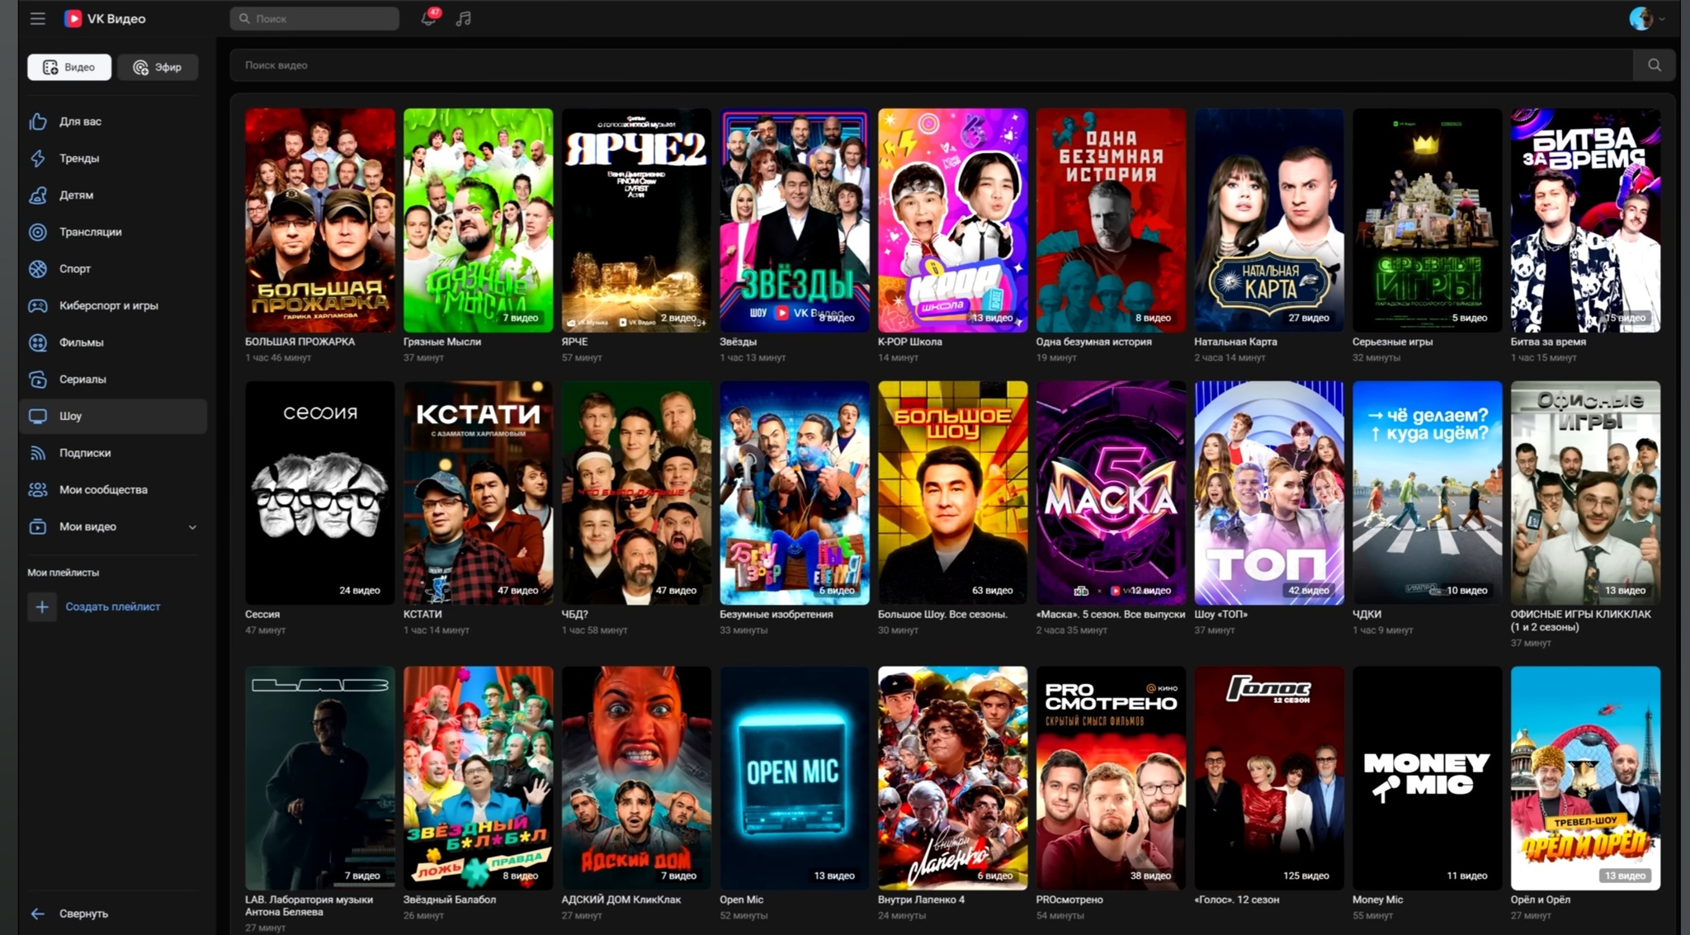Click the Орёл и Орёл title

pos(1540,900)
